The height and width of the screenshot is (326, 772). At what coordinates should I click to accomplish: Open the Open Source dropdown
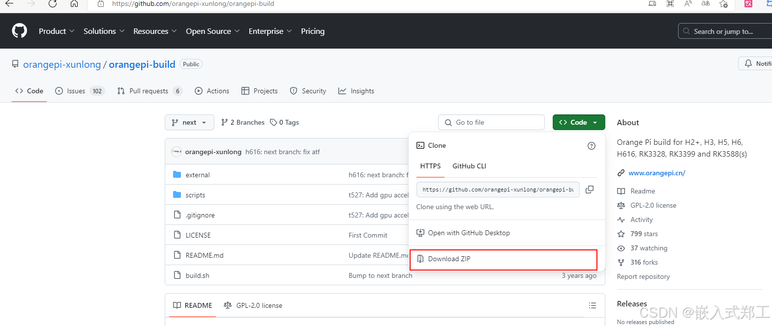[212, 31]
